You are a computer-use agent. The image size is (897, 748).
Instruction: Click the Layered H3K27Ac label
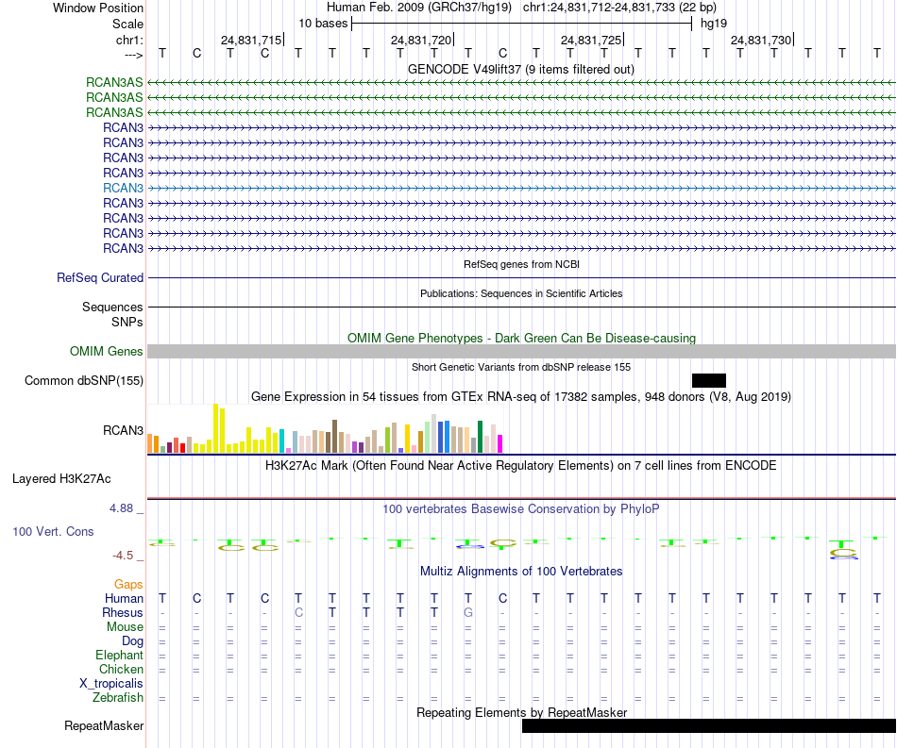point(61,479)
